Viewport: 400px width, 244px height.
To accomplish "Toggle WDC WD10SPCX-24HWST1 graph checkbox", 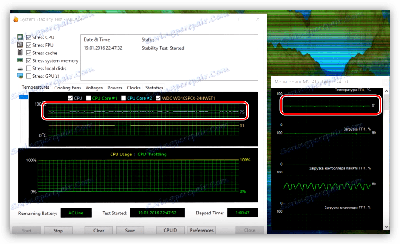I will pyautogui.click(x=159, y=98).
